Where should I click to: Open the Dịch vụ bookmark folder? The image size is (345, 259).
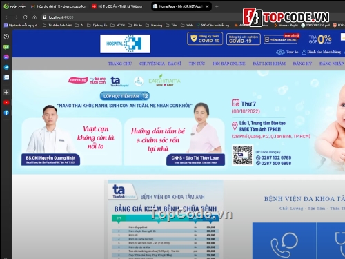point(97,26)
